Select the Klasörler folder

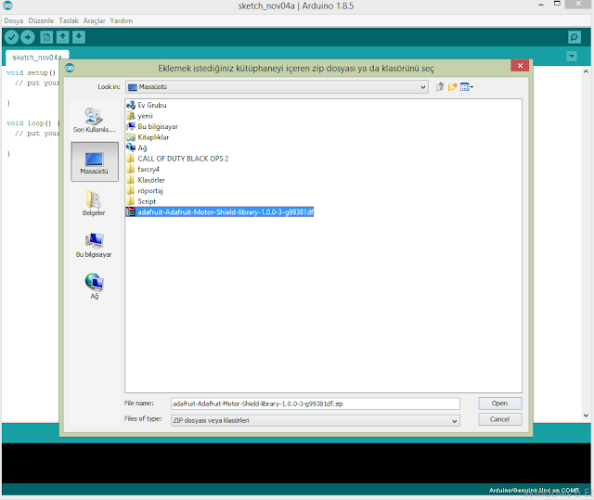coord(146,180)
